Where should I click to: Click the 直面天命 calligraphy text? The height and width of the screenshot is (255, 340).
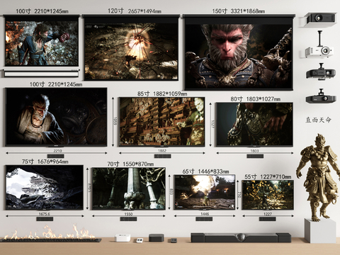(319, 120)
